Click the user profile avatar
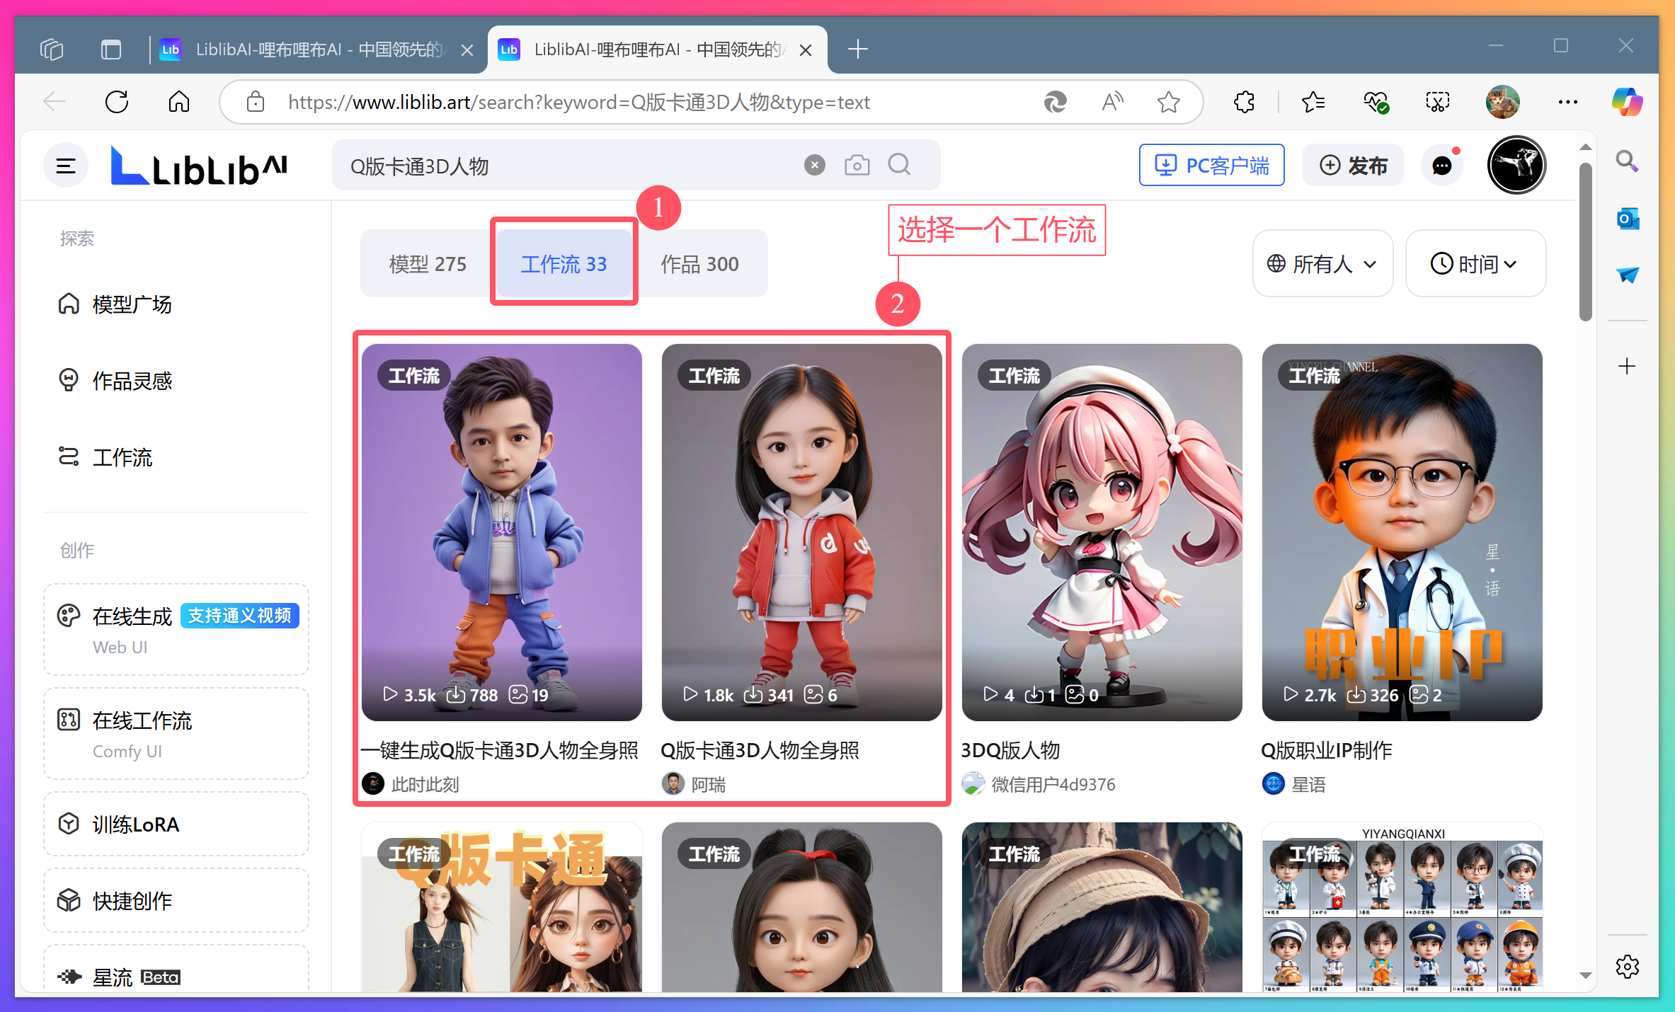This screenshot has height=1012, width=1675. (1516, 166)
